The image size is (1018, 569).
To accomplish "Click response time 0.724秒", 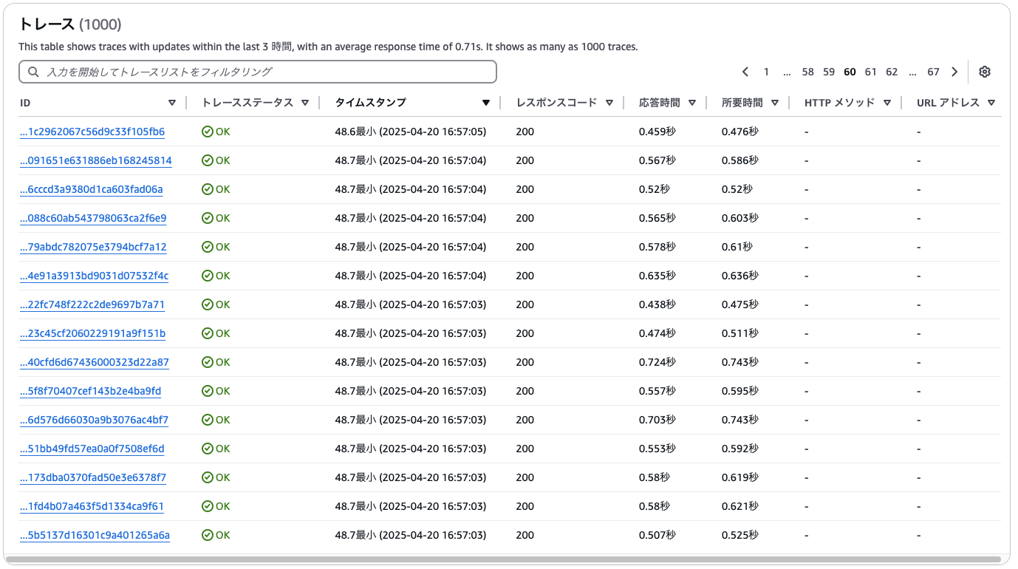I will [657, 362].
